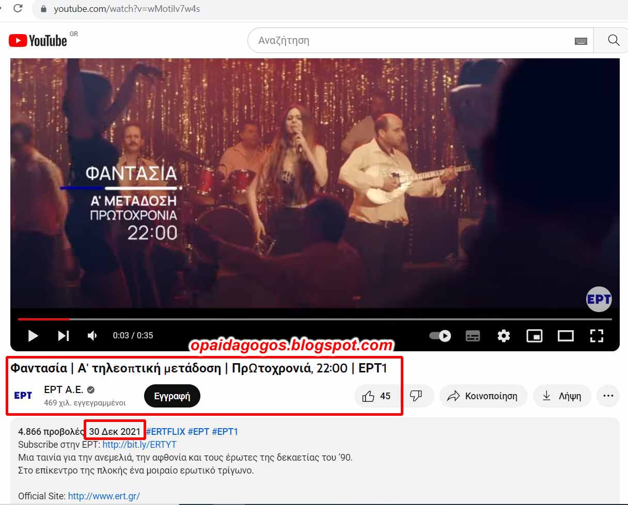Click the magnifying glass search button

[x=613, y=40]
